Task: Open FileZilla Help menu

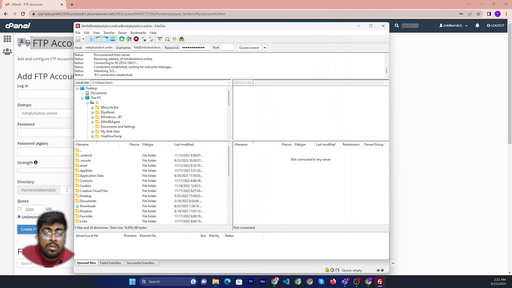Action: (x=153, y=33)
